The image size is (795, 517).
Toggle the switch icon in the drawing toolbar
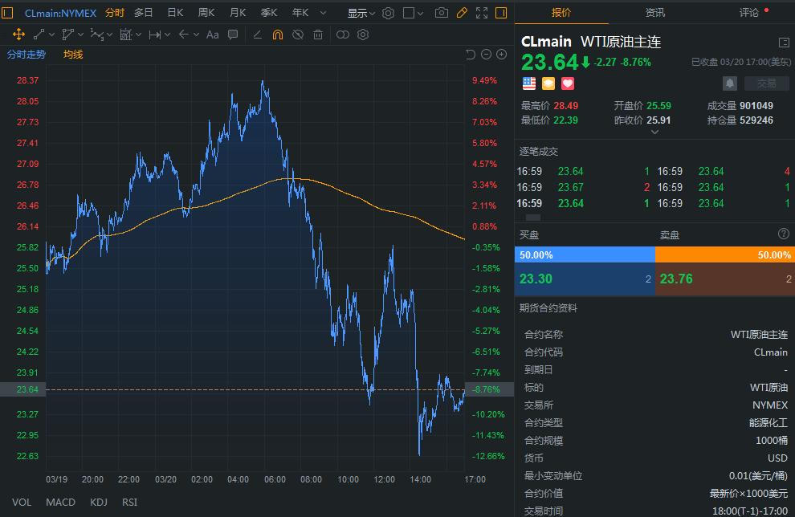pos(341,35)
